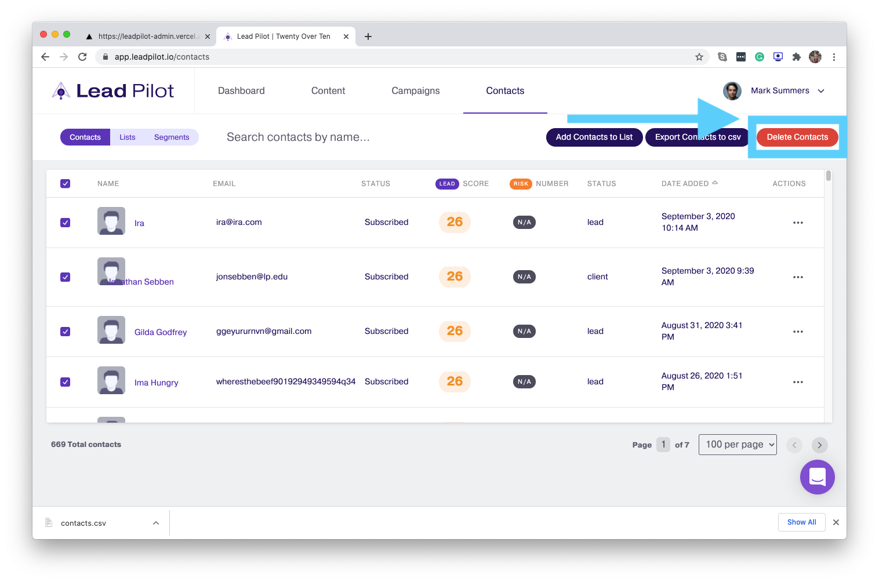Open actions menu for Ira
879x582 pixels.
tap(798, 223)
